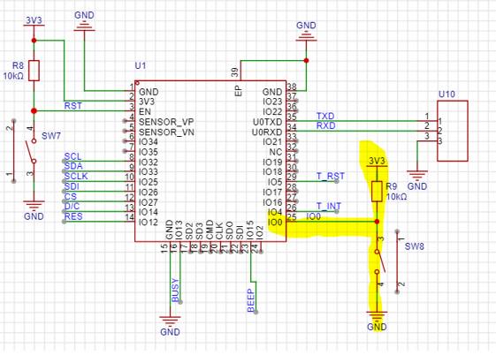
Task: Click the SCL net label
Action: (x=72, y=156)
